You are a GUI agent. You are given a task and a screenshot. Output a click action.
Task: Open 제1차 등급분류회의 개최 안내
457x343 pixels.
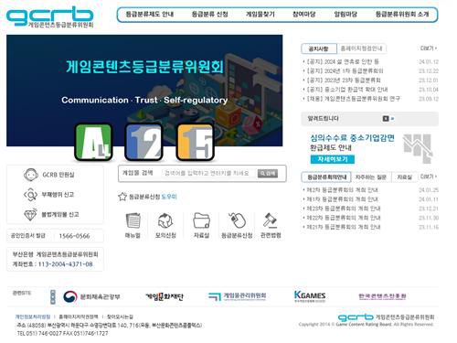coord(342,199)
